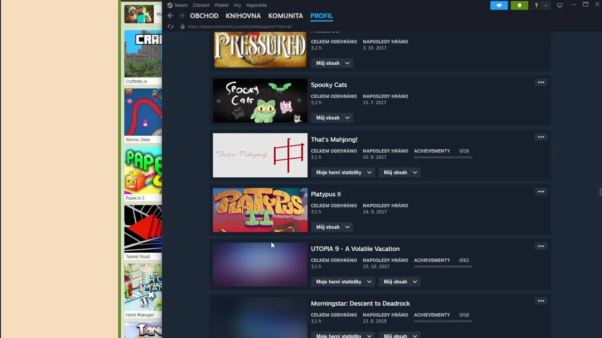Open options menu for Morningstar: Descent to Deadrock
Screen dimensions: 602x338
point(541,301)
